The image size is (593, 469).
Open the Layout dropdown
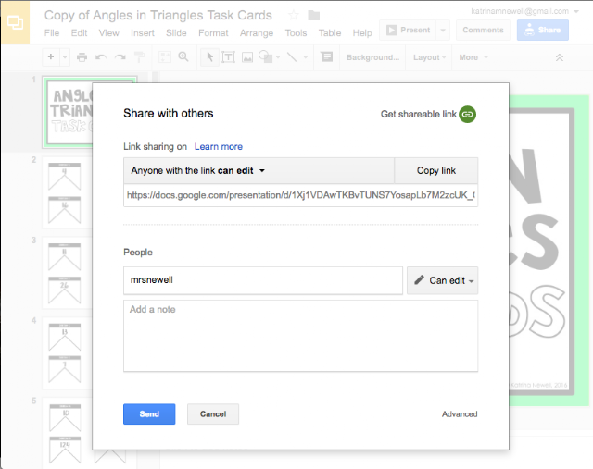429,57
